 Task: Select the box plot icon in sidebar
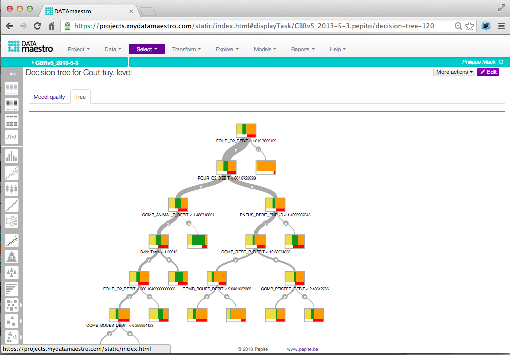(11, 189)
